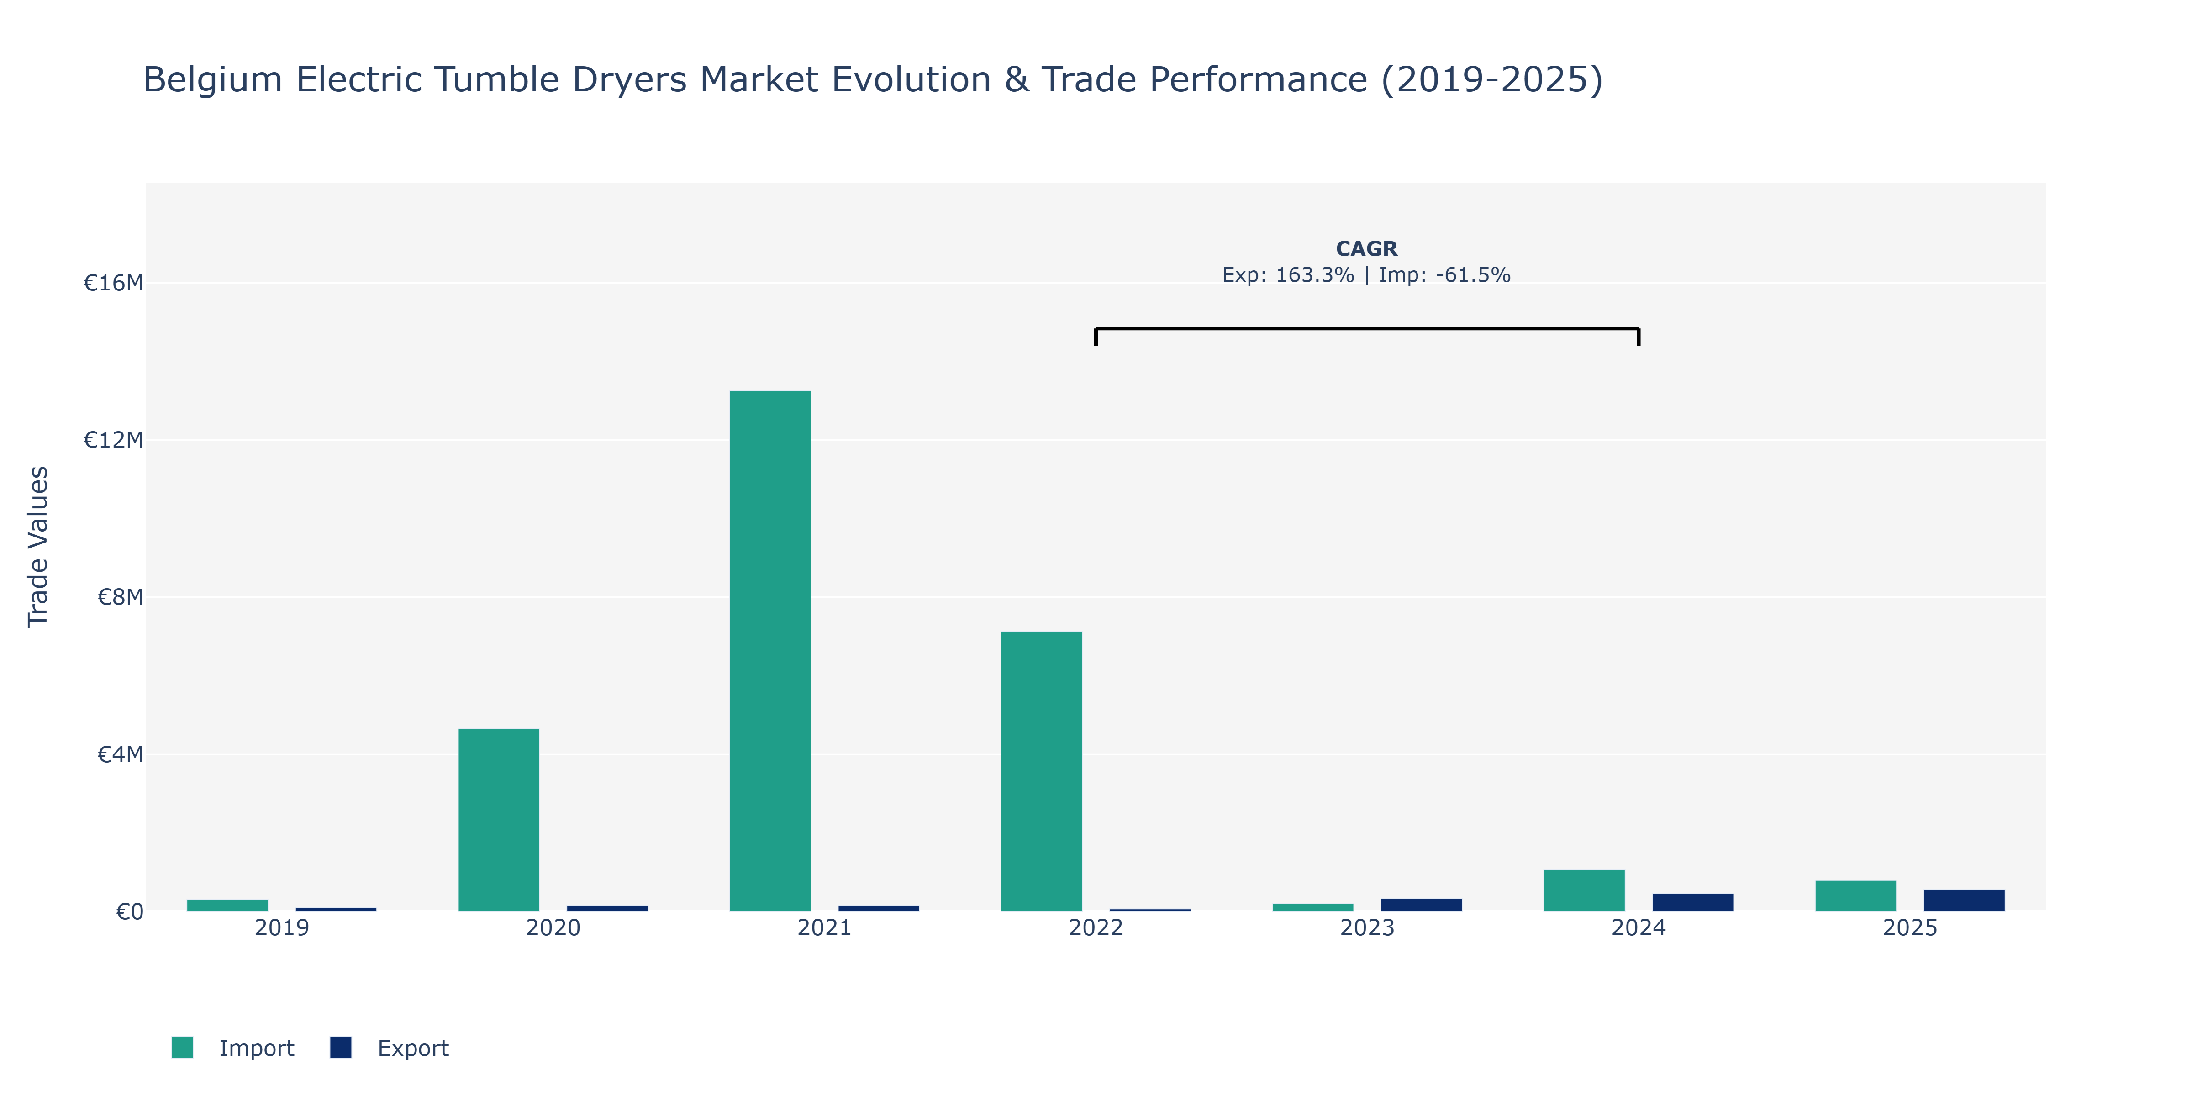Click the 2023 Export bar
Viewport: 2192px width, 1096px height.
click(1421, 906)
